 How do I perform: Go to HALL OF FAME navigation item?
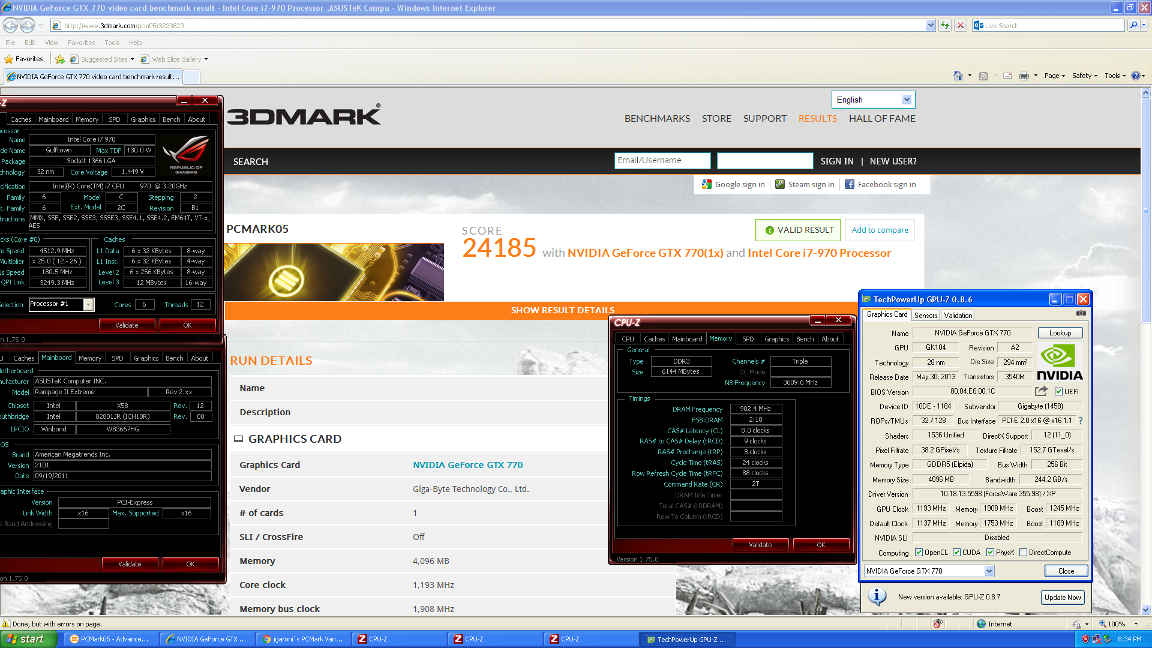(x=882, y=118)
